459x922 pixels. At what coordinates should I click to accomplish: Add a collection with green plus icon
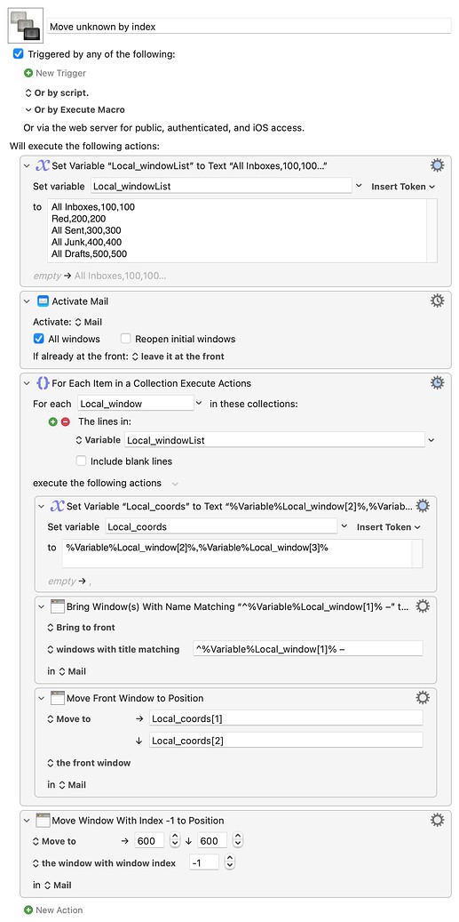pyautogui.click(x=53, y=421)
